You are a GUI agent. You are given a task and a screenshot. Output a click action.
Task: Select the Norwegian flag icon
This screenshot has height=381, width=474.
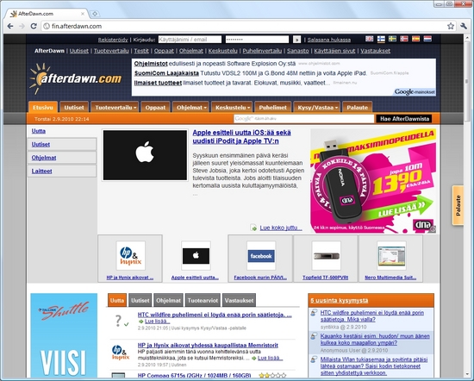pyautogui.click(x=404, y=39)
